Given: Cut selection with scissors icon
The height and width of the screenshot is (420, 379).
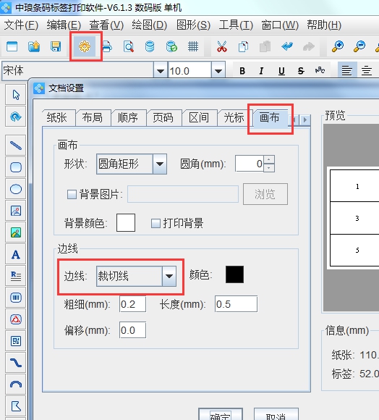Looking at the screenshot, I should coord(222,46).
